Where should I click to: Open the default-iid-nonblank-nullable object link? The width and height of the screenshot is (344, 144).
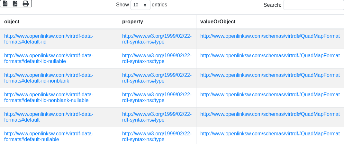(49, 97)
